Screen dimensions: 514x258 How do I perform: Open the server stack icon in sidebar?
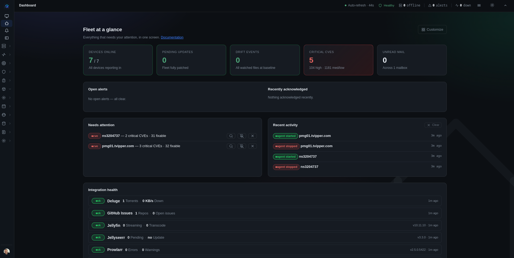(4, 46)
